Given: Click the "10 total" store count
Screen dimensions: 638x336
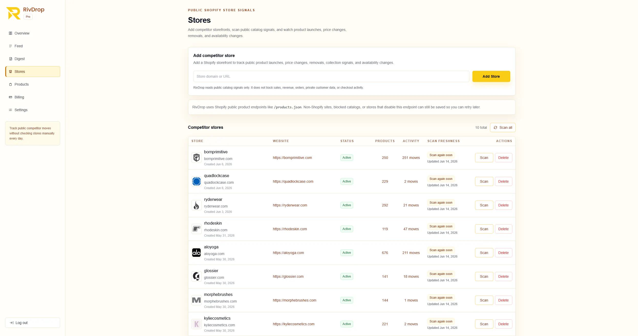Looking at the screenshot, I should point(481,128).
